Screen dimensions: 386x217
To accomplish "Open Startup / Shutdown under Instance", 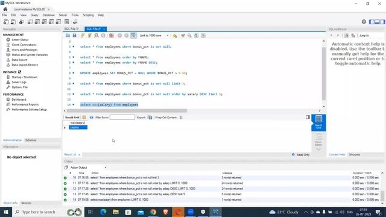I will tap(25, 77).
